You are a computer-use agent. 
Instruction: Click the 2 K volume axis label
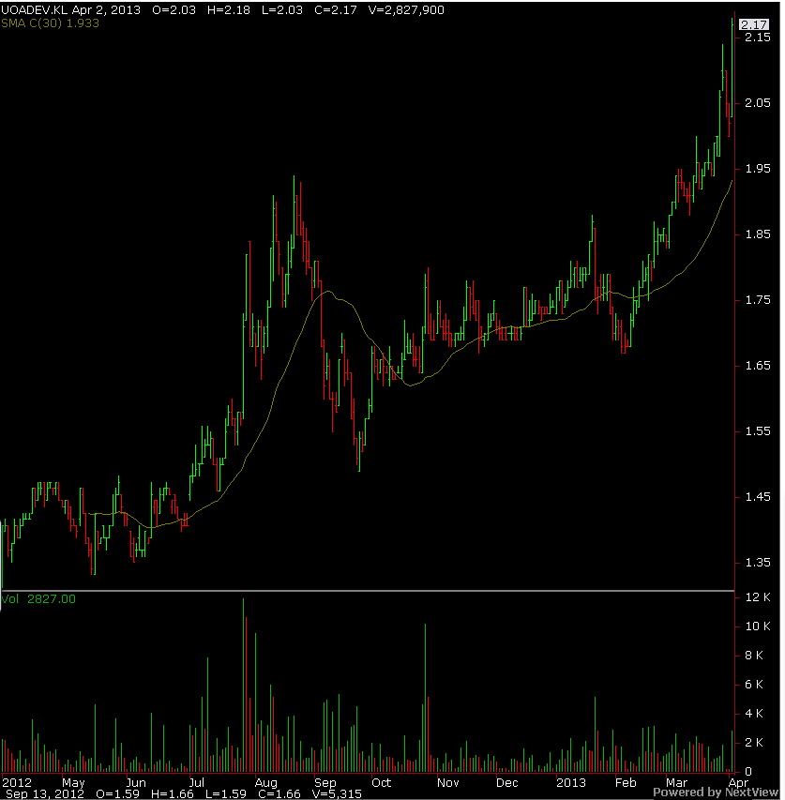click(754, 743)
